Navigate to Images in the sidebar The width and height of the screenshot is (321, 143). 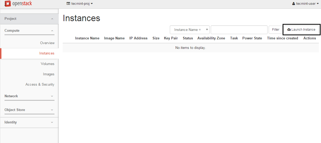49,74
